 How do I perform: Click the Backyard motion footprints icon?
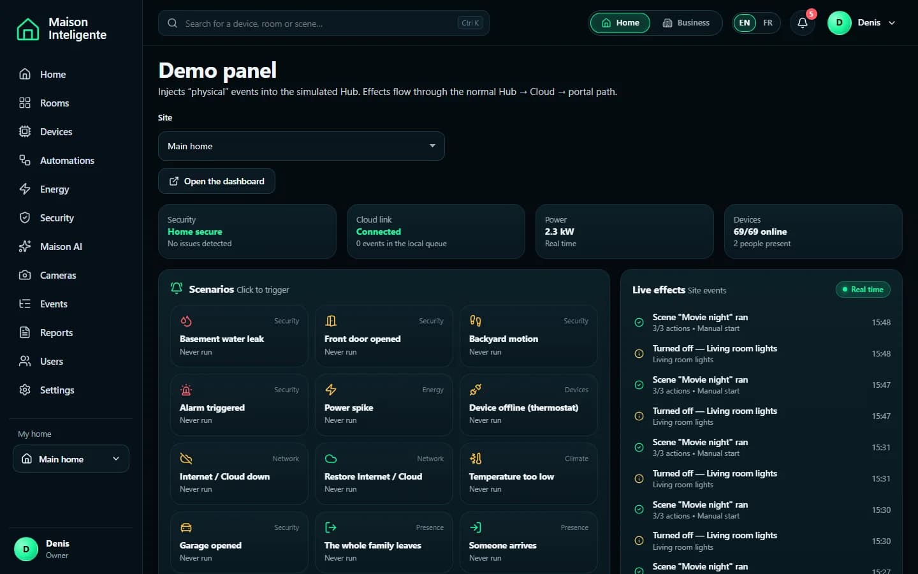[x=476, y=321]
